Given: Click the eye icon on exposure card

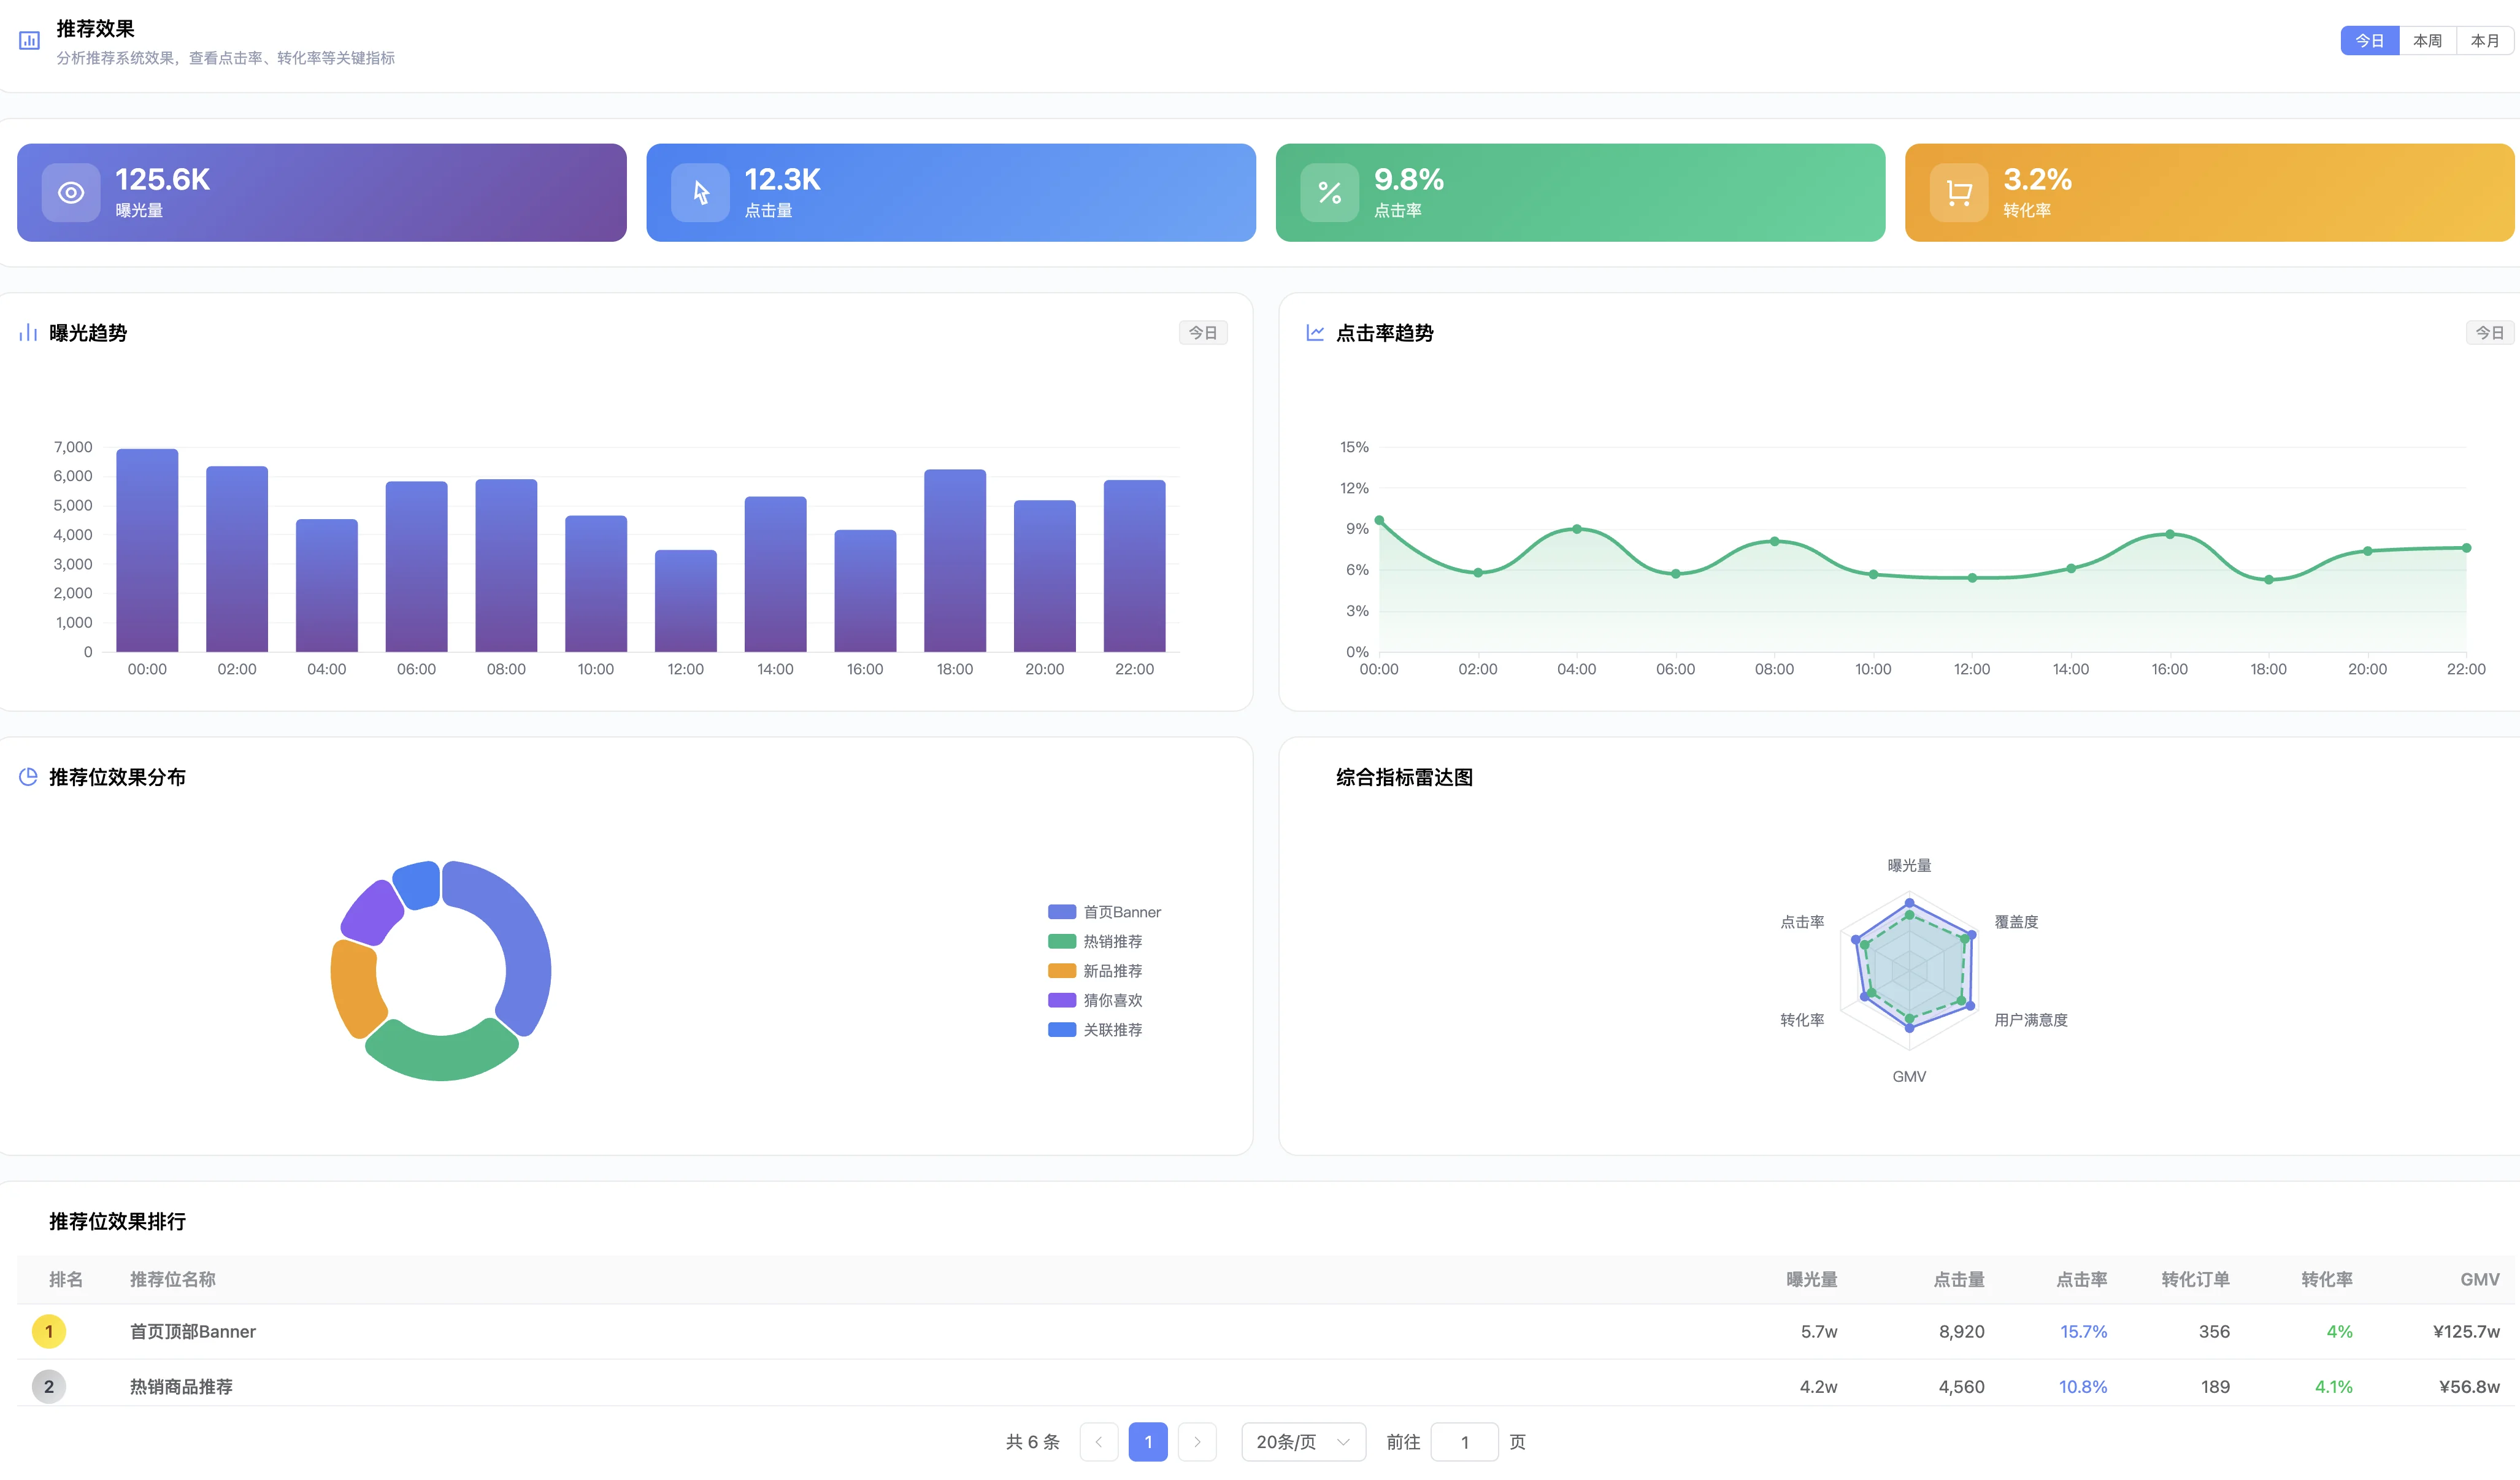Looking at the screenshot, I should pos(71,193).
